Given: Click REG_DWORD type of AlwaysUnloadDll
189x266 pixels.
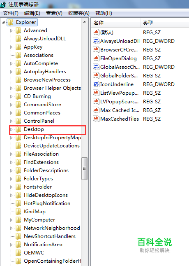Looking at the screenshot, I should pos(159,41).
